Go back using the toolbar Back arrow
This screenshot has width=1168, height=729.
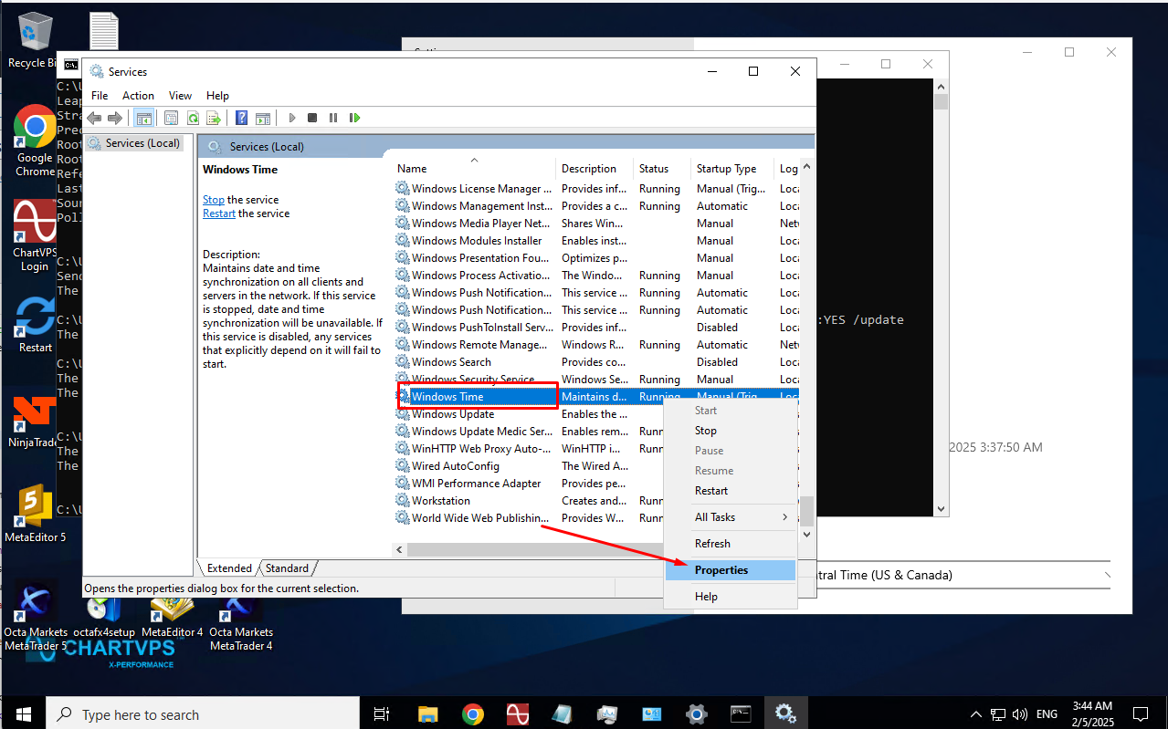(x=94, y=118)
